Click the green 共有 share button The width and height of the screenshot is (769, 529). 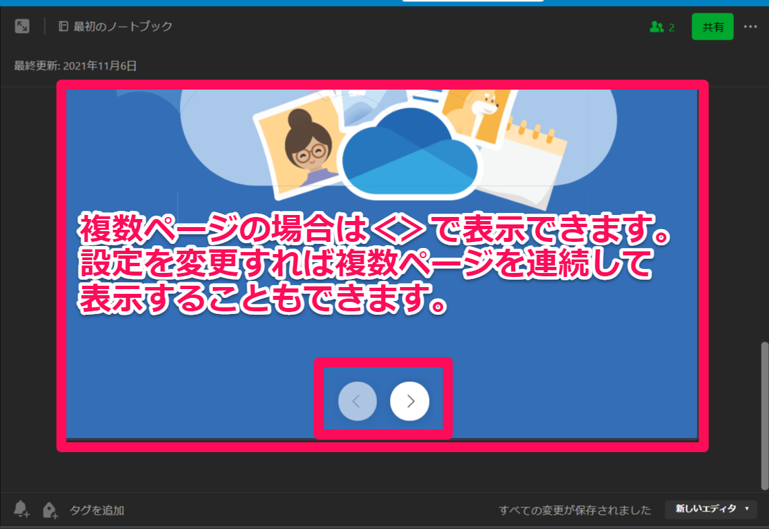712,27
